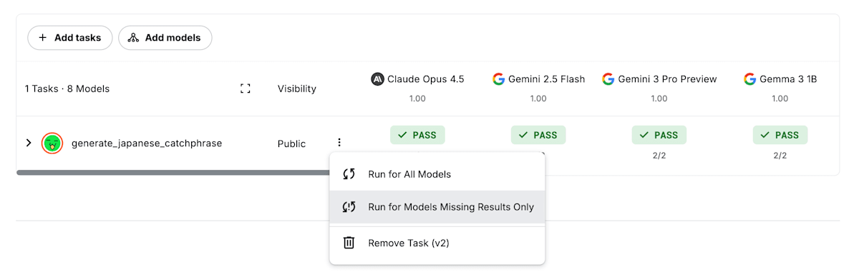Click the Google logo by Gemini 3 Pro Preview
This screenshot has width=859, height=272.
(x=608, y=79)
